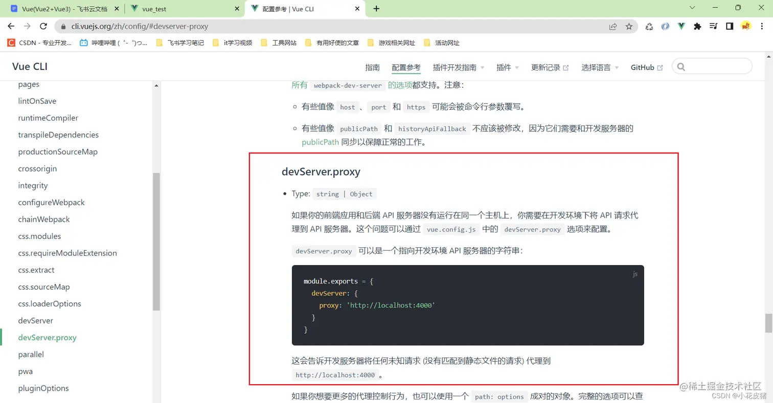Navigate back with the arrow icon
The image size is (773, 403).
tap(11, 26)
